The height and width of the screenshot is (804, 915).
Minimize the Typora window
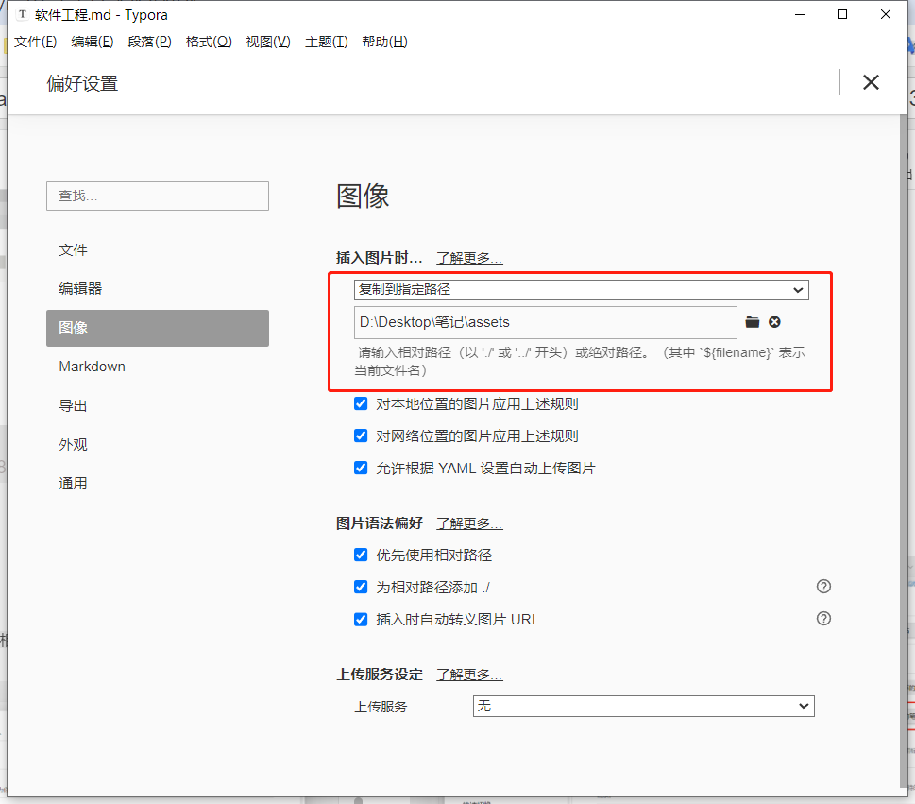point(800,14)
